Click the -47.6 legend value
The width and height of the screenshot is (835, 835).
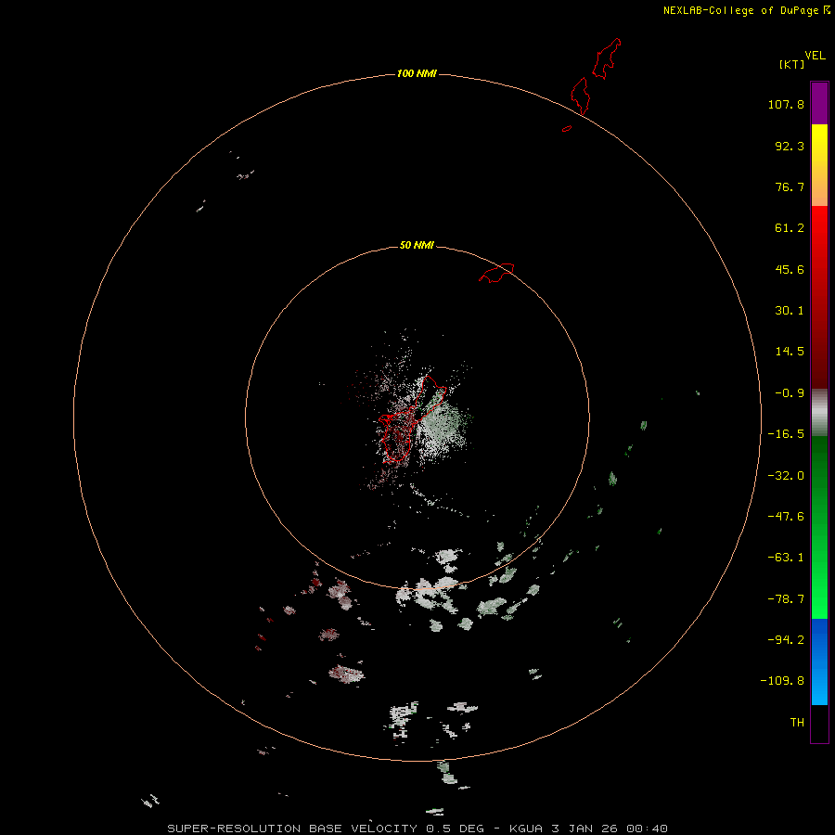point(786,517)
